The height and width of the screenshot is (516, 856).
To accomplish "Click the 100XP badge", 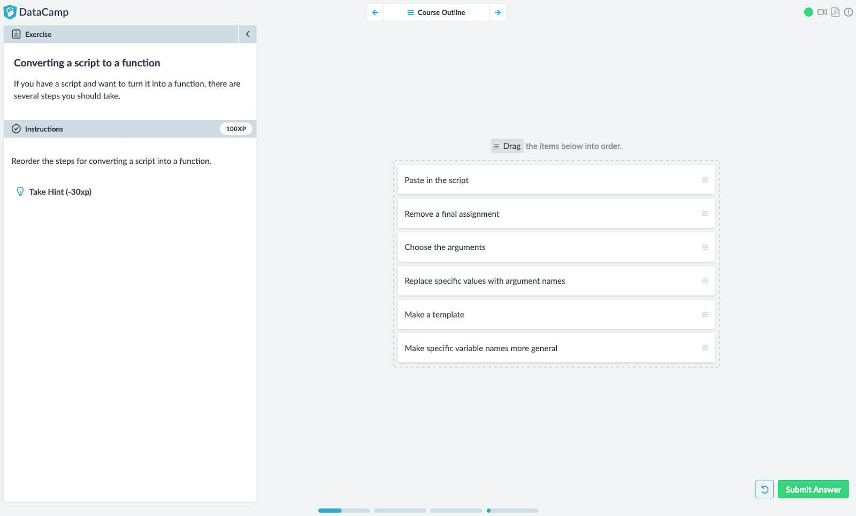I will (x=236, y=129).
